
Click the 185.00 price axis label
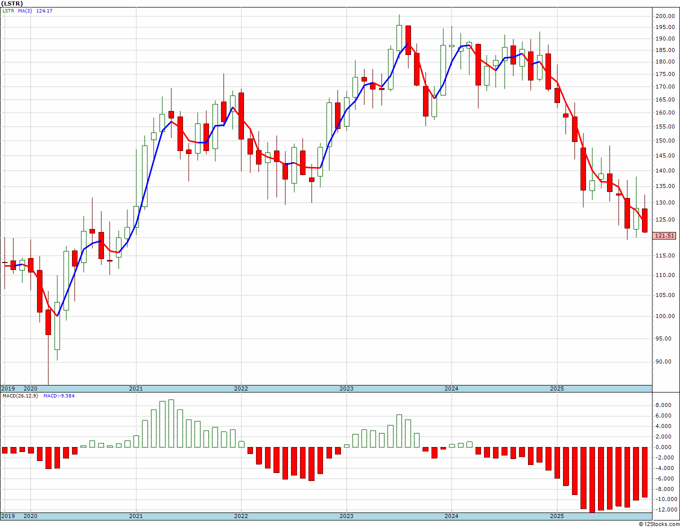point(665,50)
